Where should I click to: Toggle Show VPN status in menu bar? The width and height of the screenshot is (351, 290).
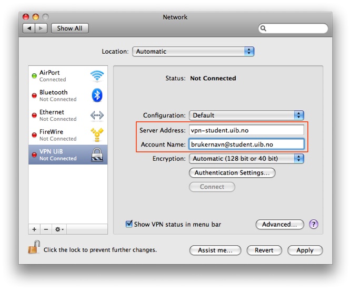(129, 224)
